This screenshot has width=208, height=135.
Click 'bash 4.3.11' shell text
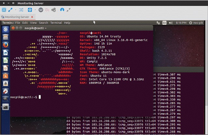(x=102, y=51)
